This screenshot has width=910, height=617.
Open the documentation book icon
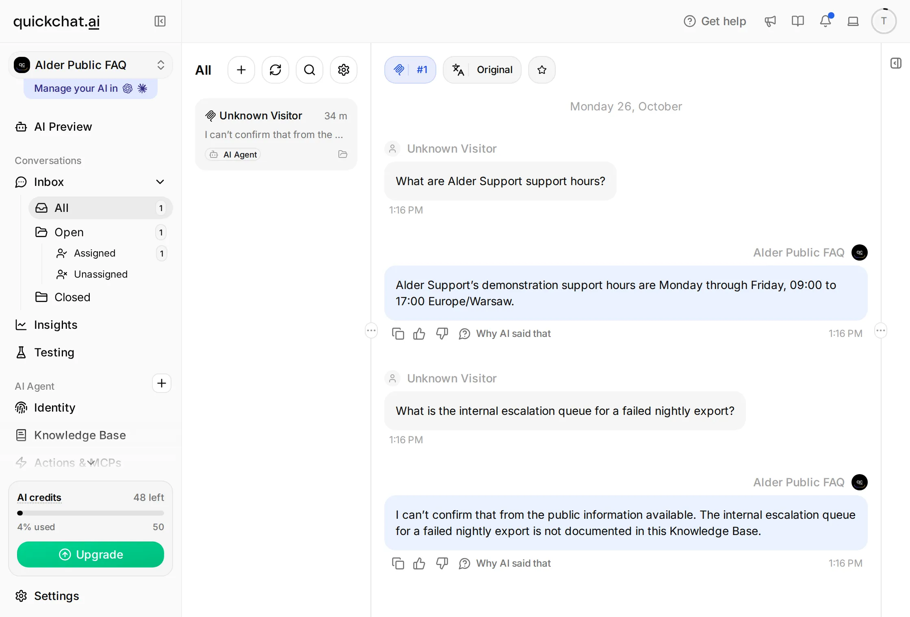pyautogui.click(x=797, y=21)
